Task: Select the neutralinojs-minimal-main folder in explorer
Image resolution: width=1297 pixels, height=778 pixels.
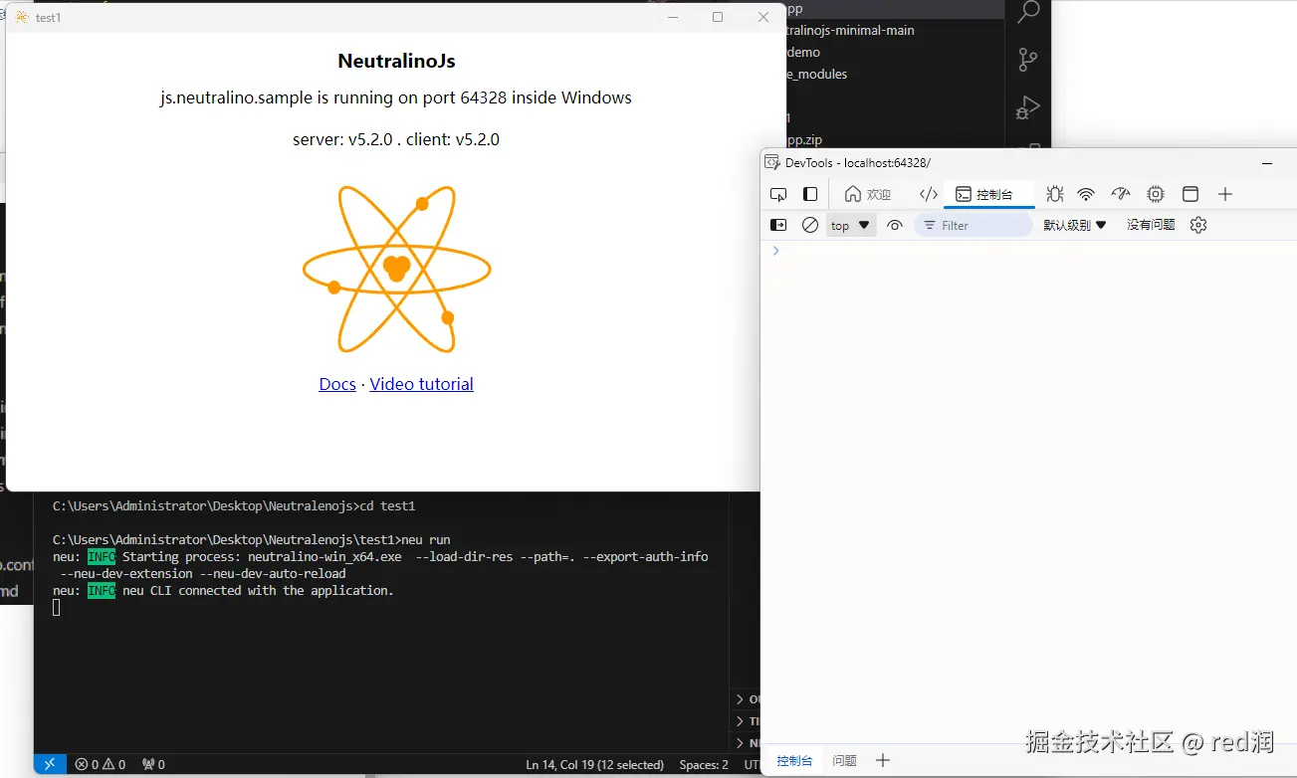Action: pyautogui.click(x=850, y=30)
